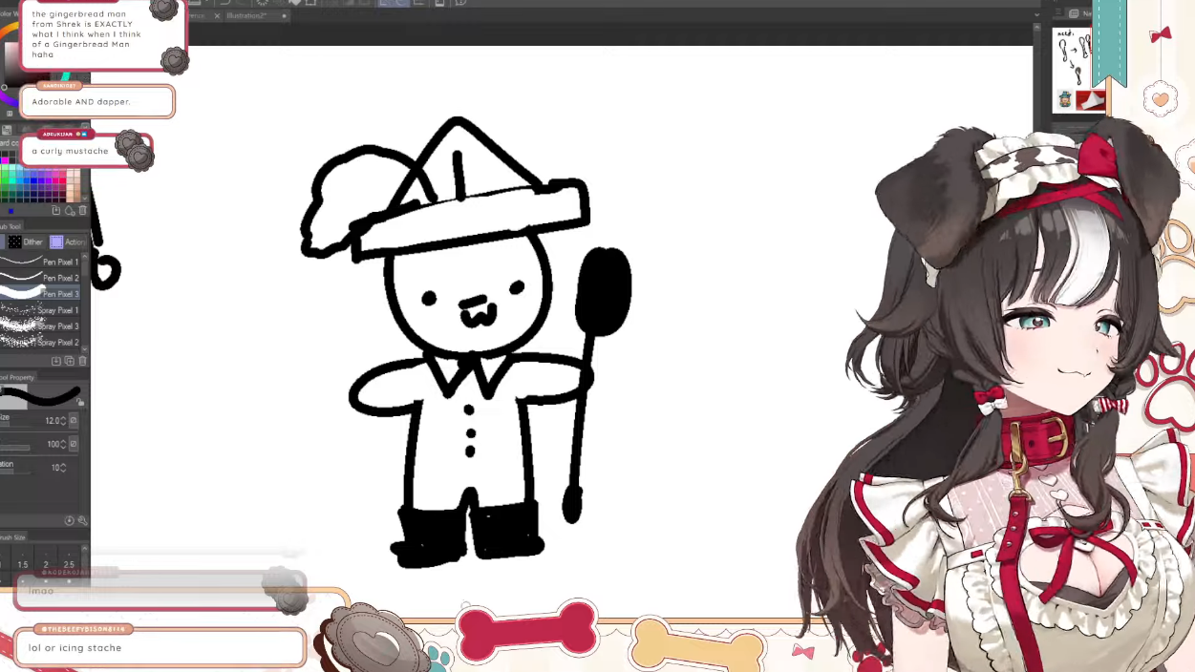Toggle the opacity dynamics button next to 100
The image size is (1195, 672).
pyautogui.click(x=75, y=444)
